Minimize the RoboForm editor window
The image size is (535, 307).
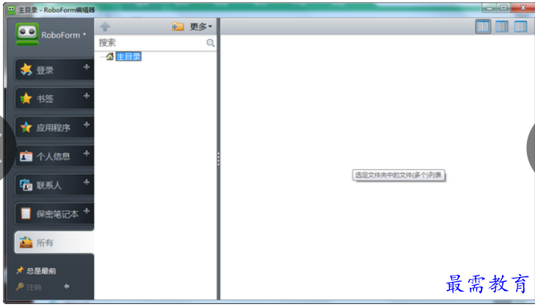pyautogui.click(x=489, y=8)
